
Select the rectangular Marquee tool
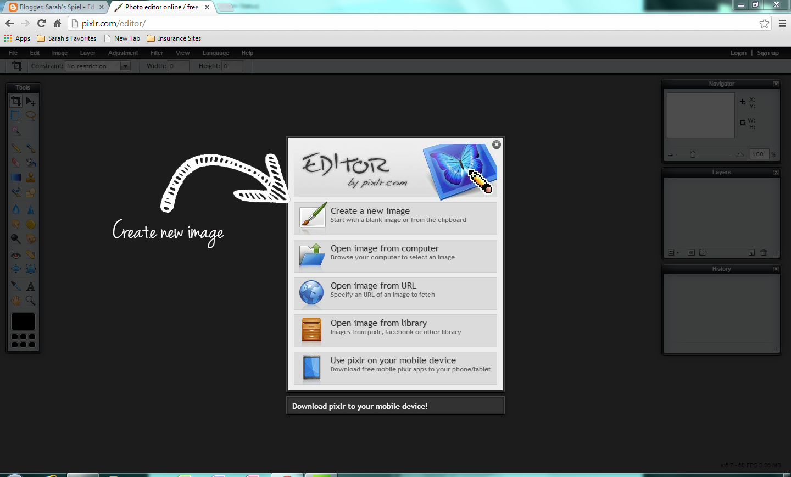(16, 115)
